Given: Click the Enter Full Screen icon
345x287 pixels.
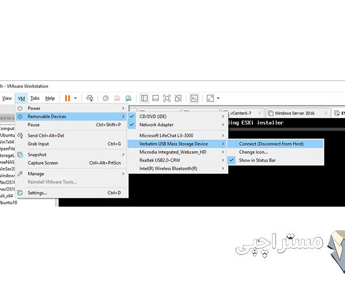Looking at the screenshot, I should point(166,98).
